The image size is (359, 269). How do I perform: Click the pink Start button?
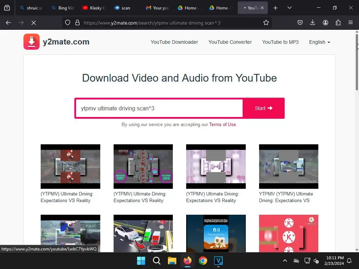tap(264, 108)
